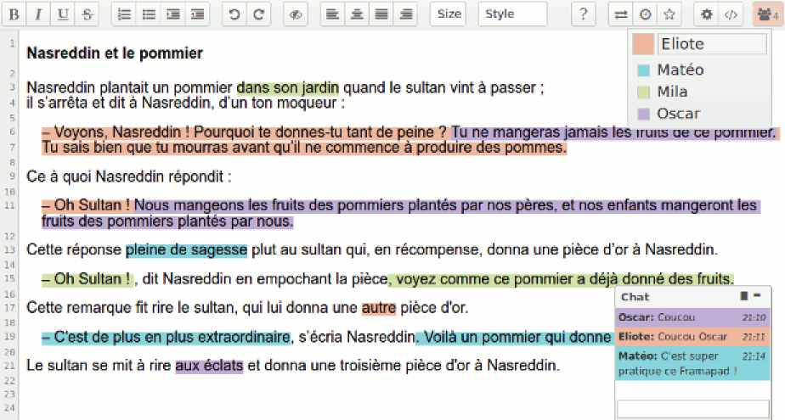This screenshot has height=420, width=785.
Task: Align text to the left
Action: click(332, 14)
